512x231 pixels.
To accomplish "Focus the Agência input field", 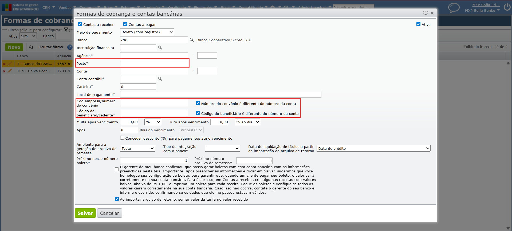I will 154,55.
